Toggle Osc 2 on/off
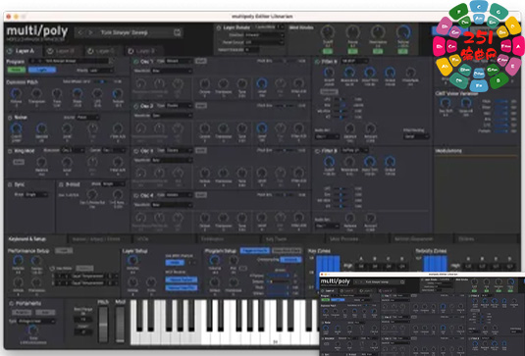The height and width of the screenshot is (356, 525). point(136,106)
